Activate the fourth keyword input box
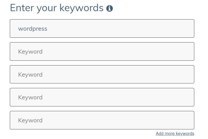This screenshot has width=208, height=139. (102, 97)
